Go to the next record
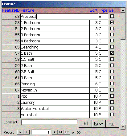Image resolution: width=127 pixels, height=136 pixels. (55, 132)
